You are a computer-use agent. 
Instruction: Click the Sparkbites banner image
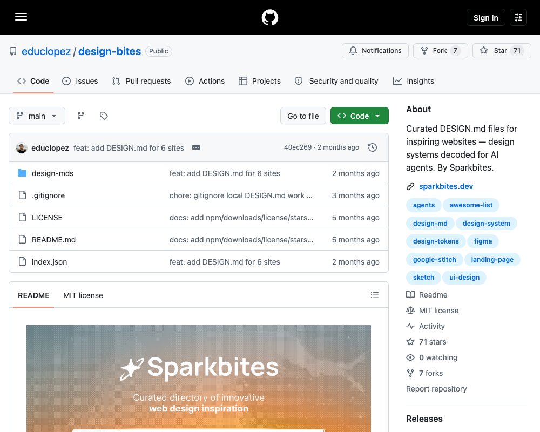coord(199,378)
